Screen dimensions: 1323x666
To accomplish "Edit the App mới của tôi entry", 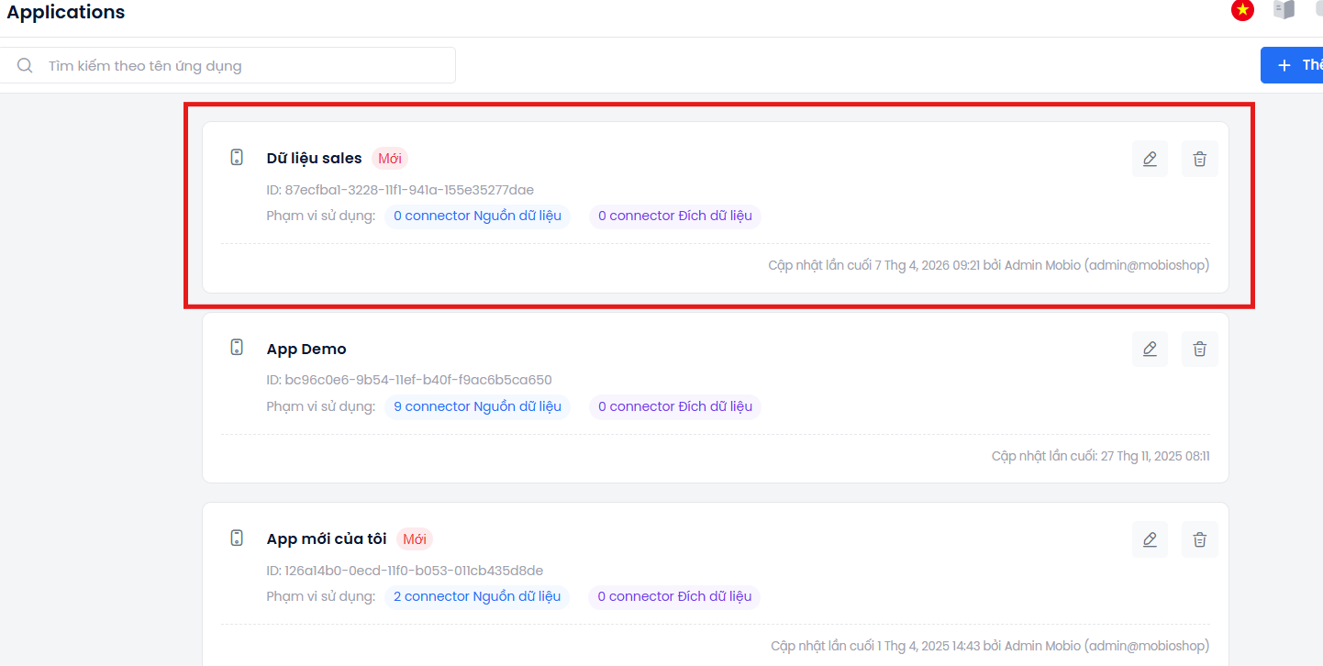I will pyautogui.click(x=1150, y=539).
